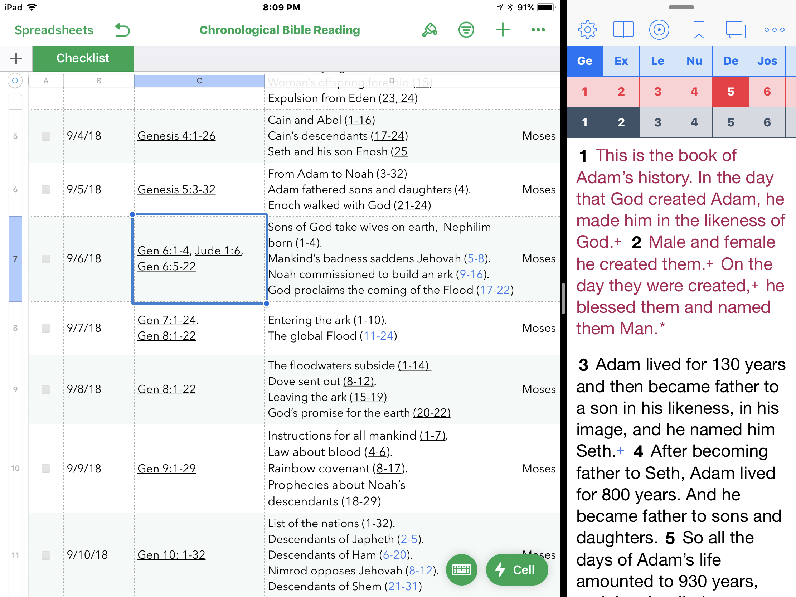Tap the green Cell action button
Viewport: 796px width, 597px height.
517,569
